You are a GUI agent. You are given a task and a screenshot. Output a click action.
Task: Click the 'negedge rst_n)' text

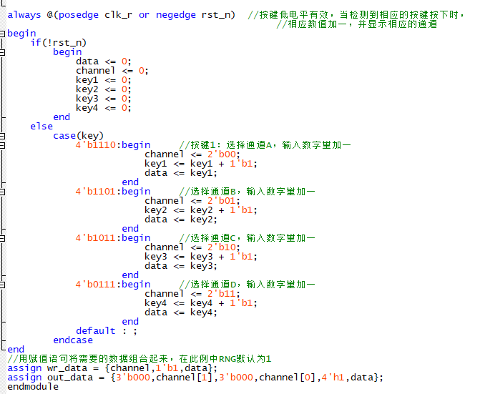(x=195, y=15)
